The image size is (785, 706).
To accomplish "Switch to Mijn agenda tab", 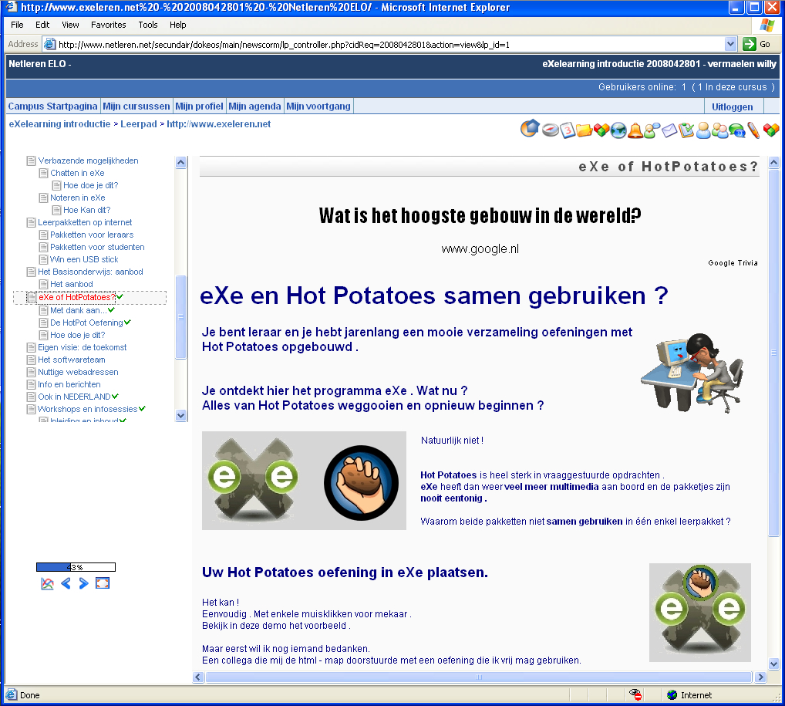I will point(254,106).
